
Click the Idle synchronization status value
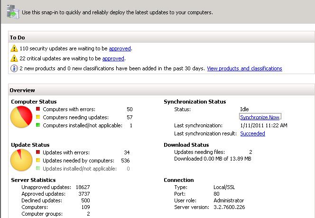pos(244,109)
